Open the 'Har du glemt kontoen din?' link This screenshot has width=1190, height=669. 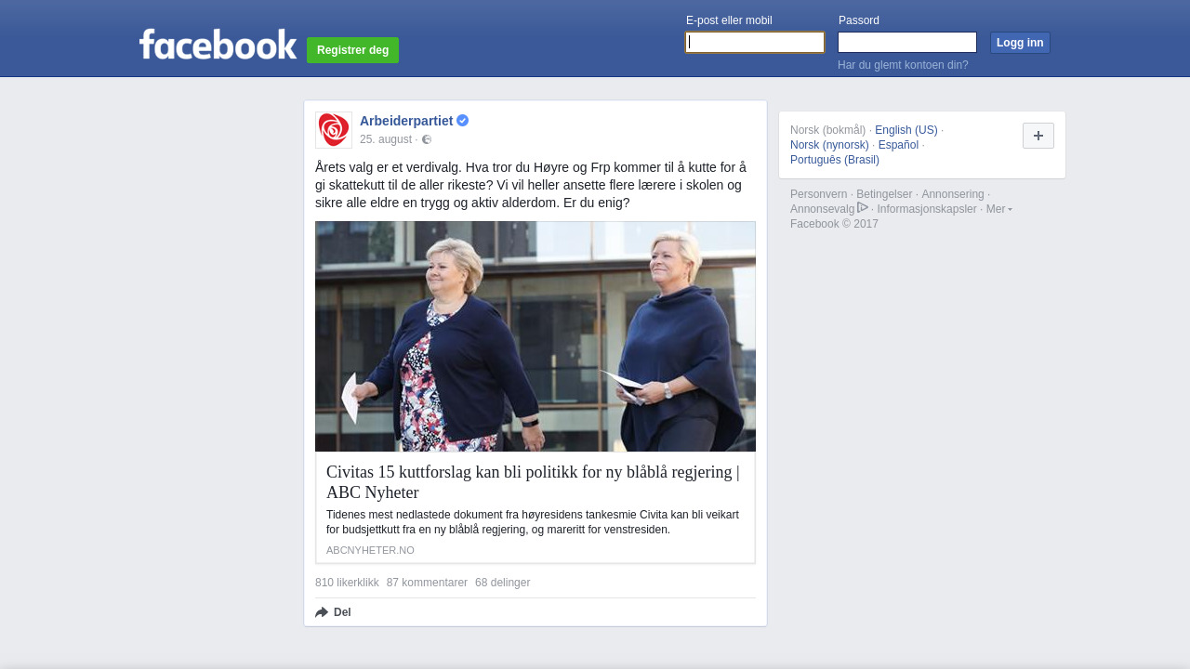coord(903,65)
